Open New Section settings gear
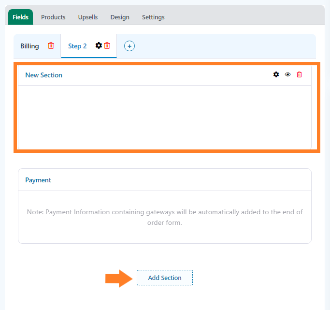 (276, 74)
